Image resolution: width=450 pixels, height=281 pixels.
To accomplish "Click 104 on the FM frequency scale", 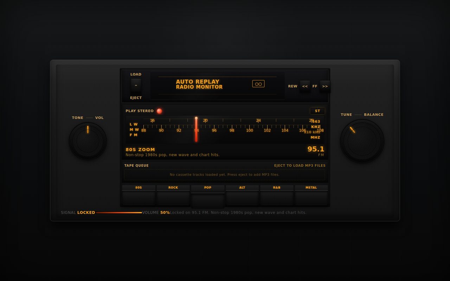I will pos(285,131).
